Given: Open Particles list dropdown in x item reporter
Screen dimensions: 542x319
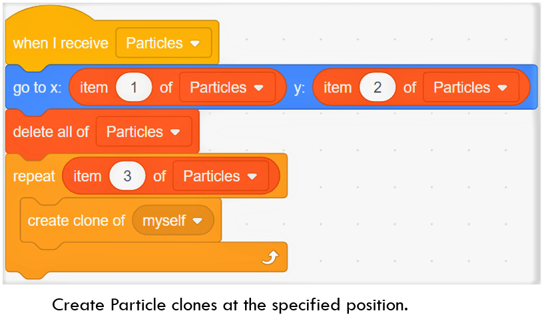Looking at the screenshot, I should click(x=228, y=88).
